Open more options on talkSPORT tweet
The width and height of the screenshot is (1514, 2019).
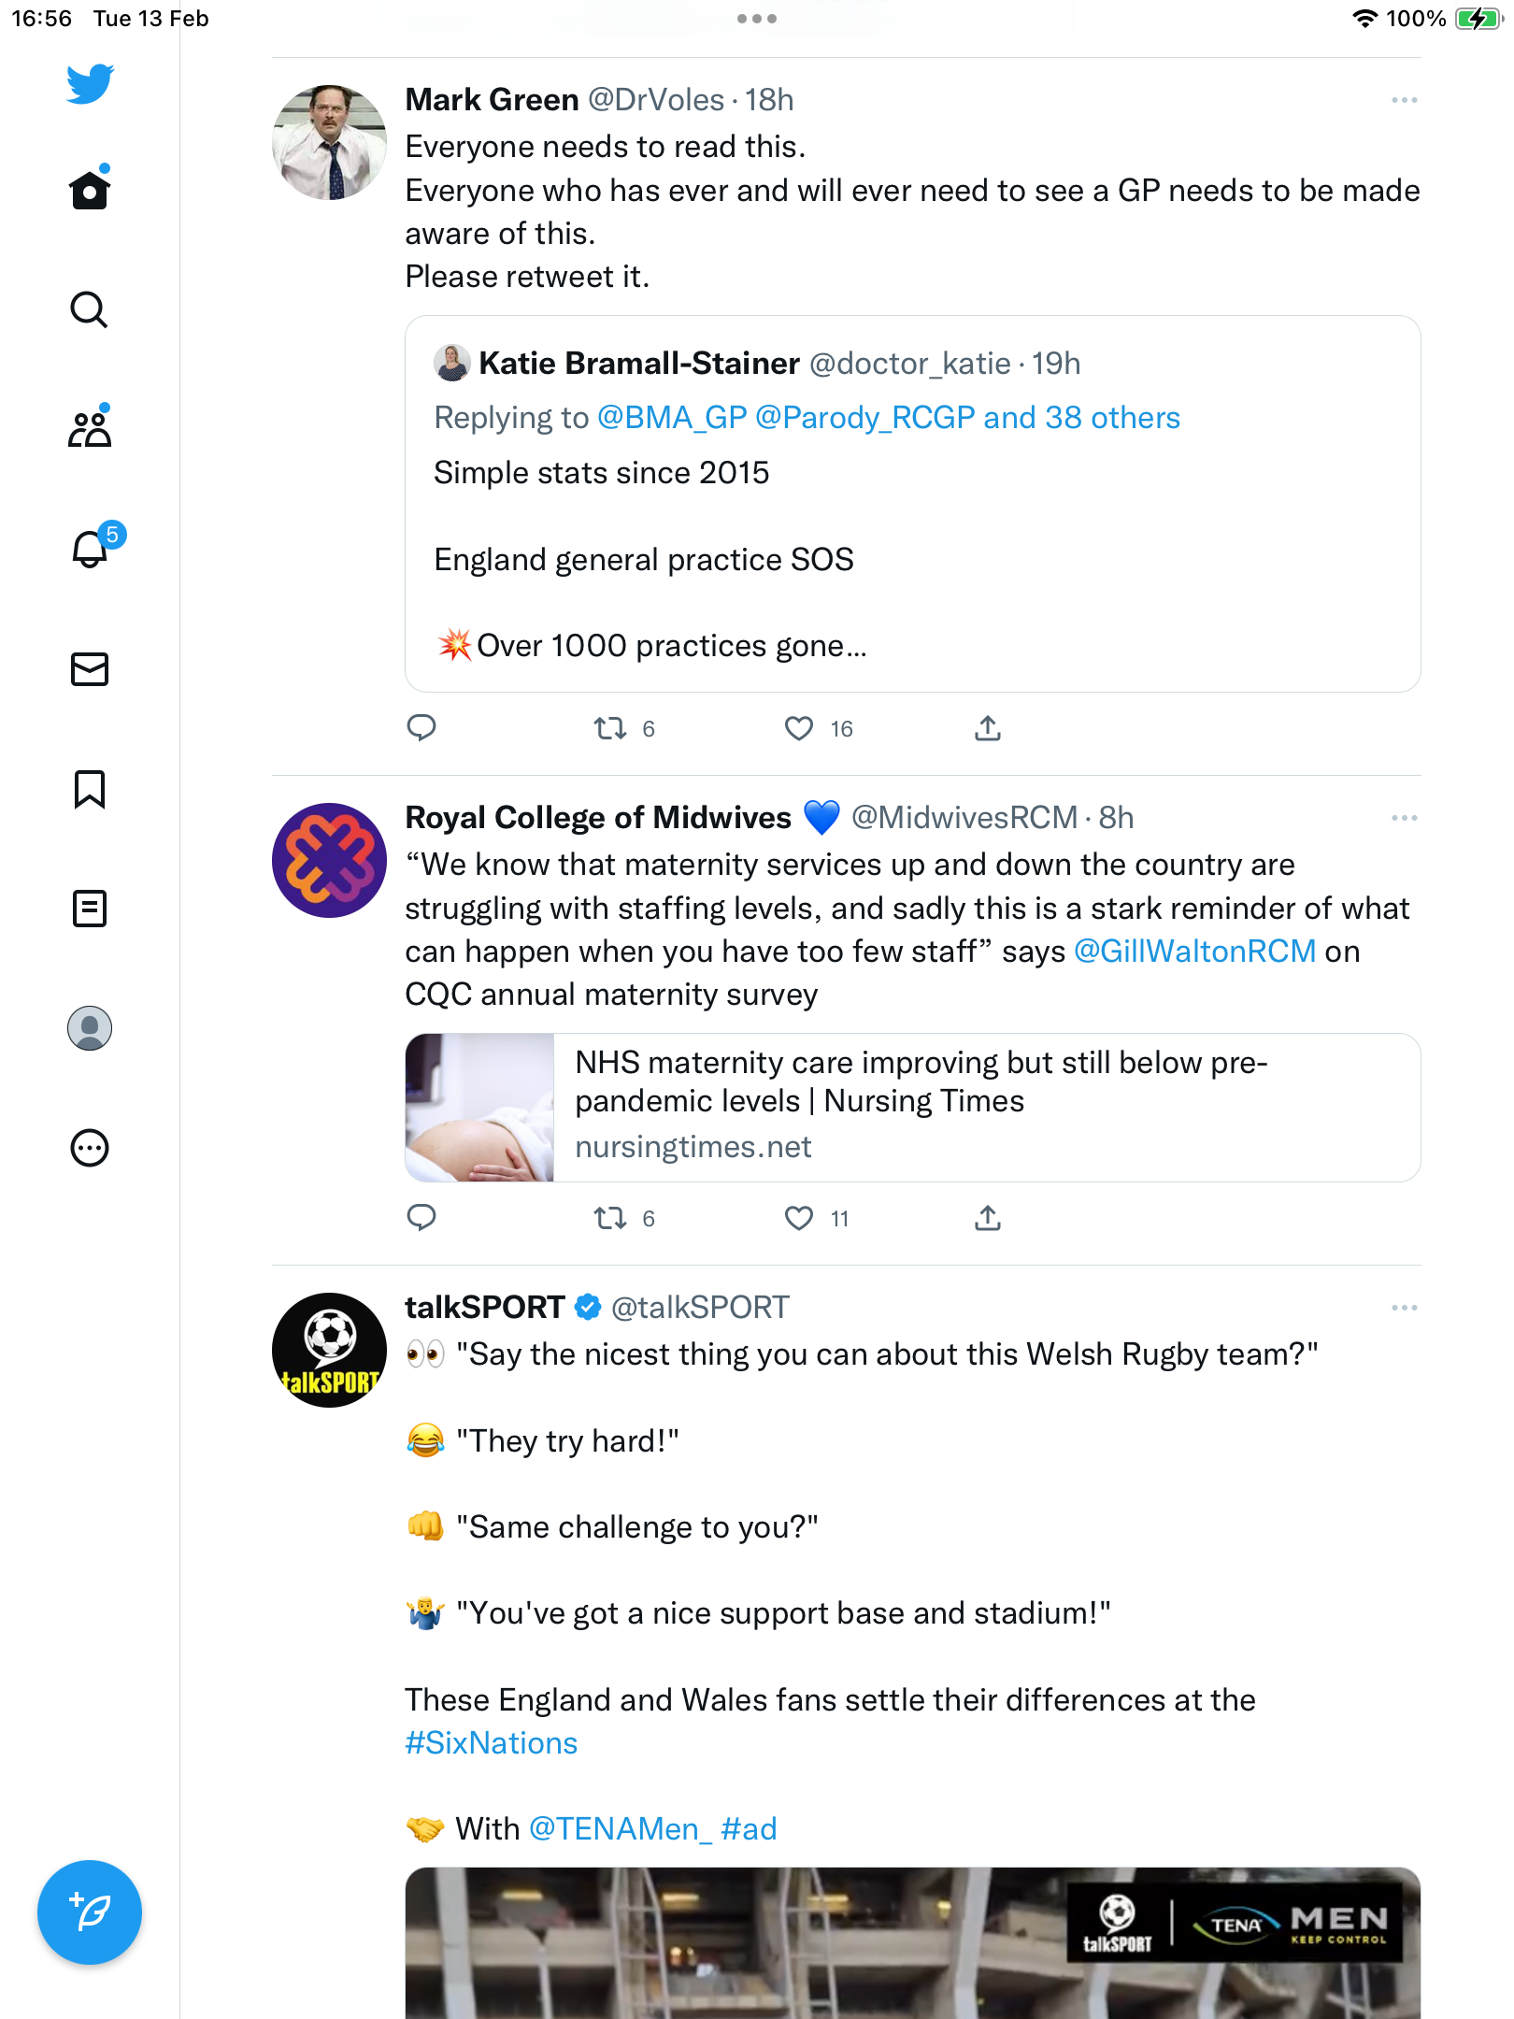point(1404,1308)
